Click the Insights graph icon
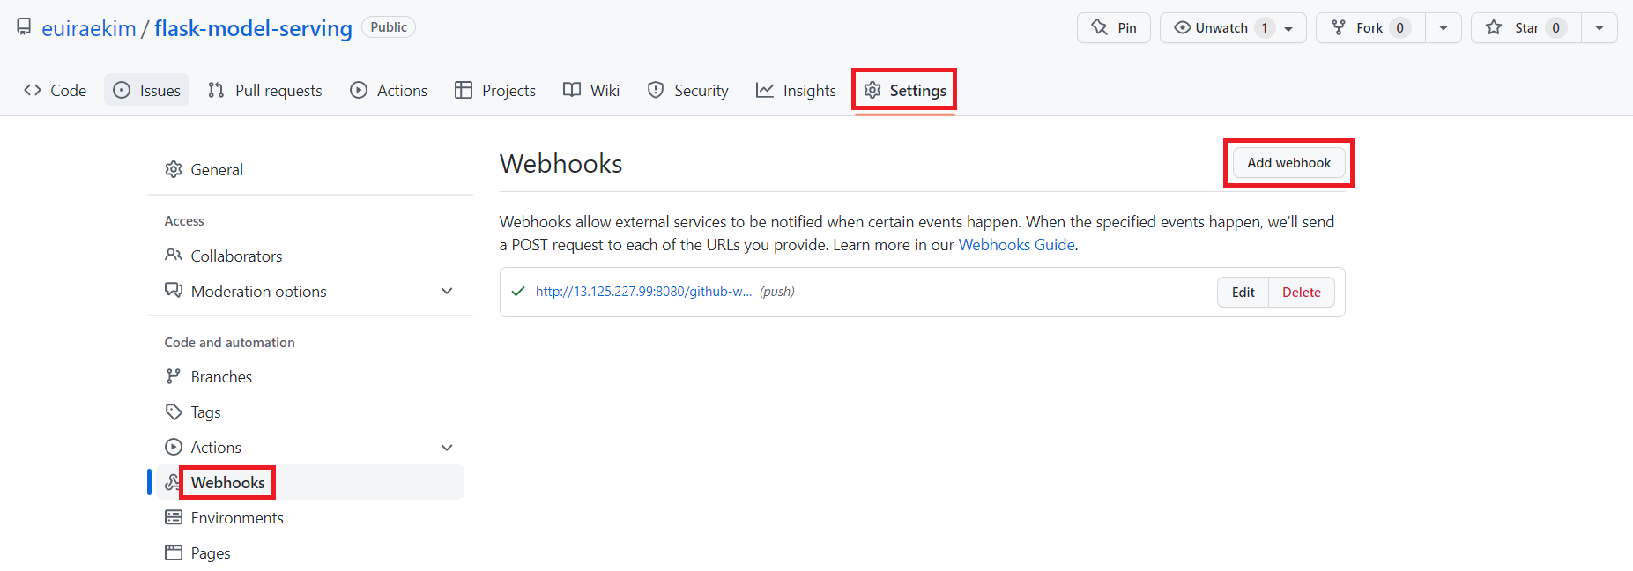 pos(765,90)
